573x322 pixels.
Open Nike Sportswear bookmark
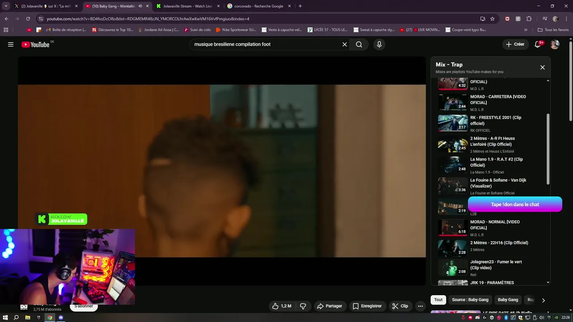(x=236, y=30)
